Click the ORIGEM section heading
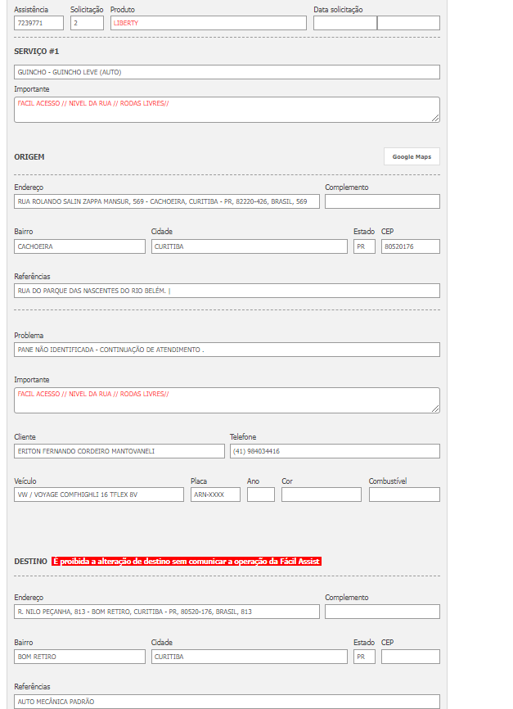This screenshot has height=709, width=513. [29, 157]
